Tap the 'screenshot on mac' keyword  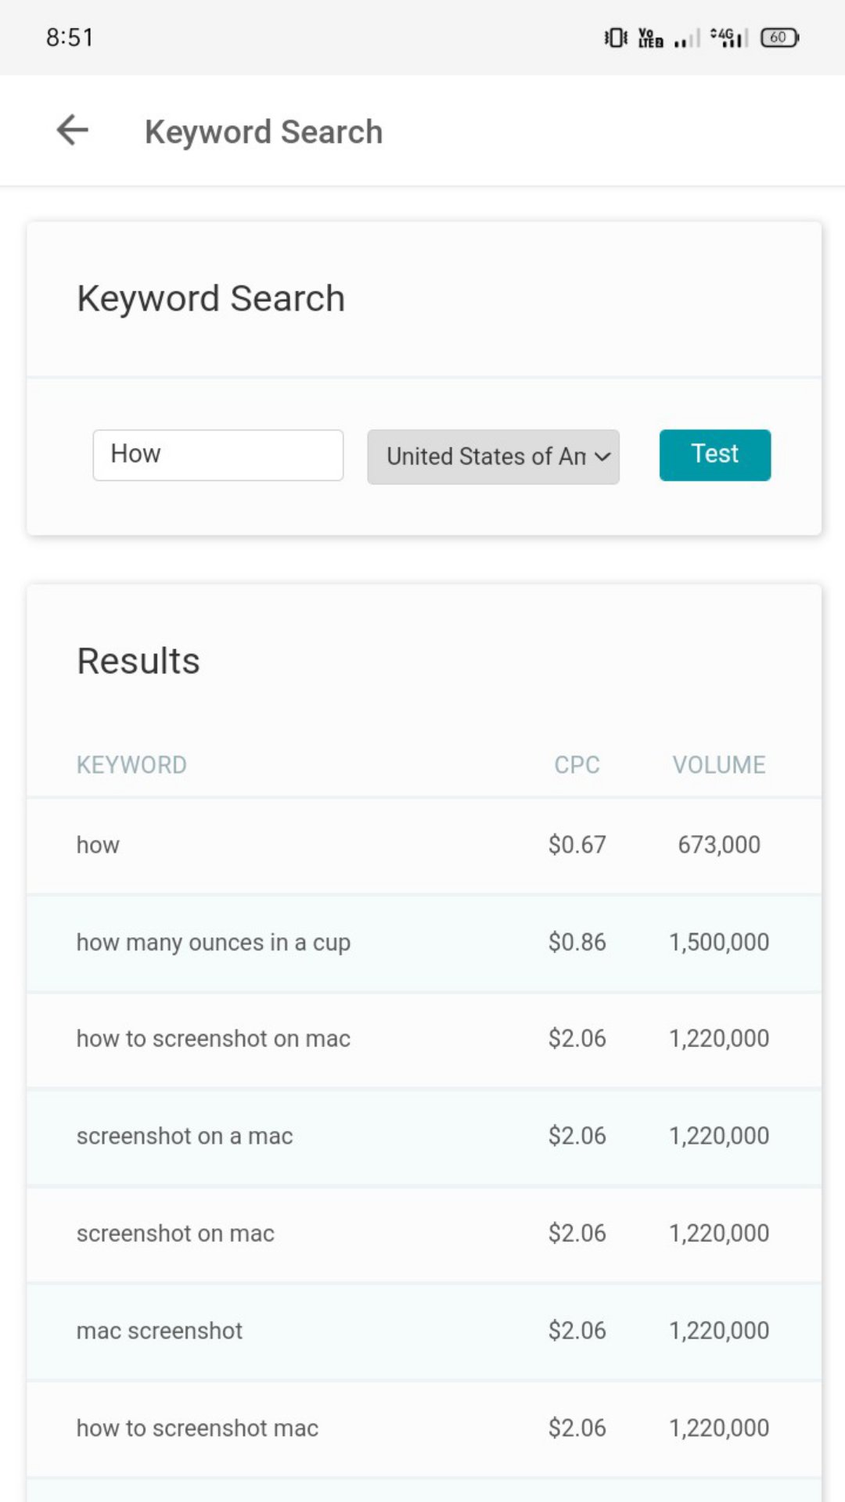[x=175, y=1234]
